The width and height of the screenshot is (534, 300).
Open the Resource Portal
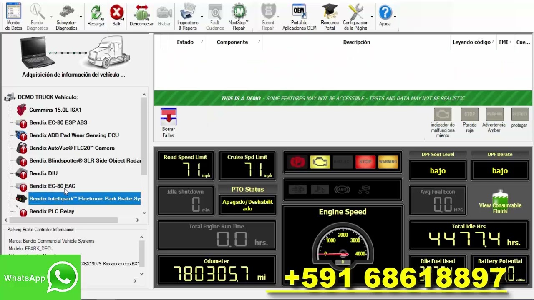330,17
